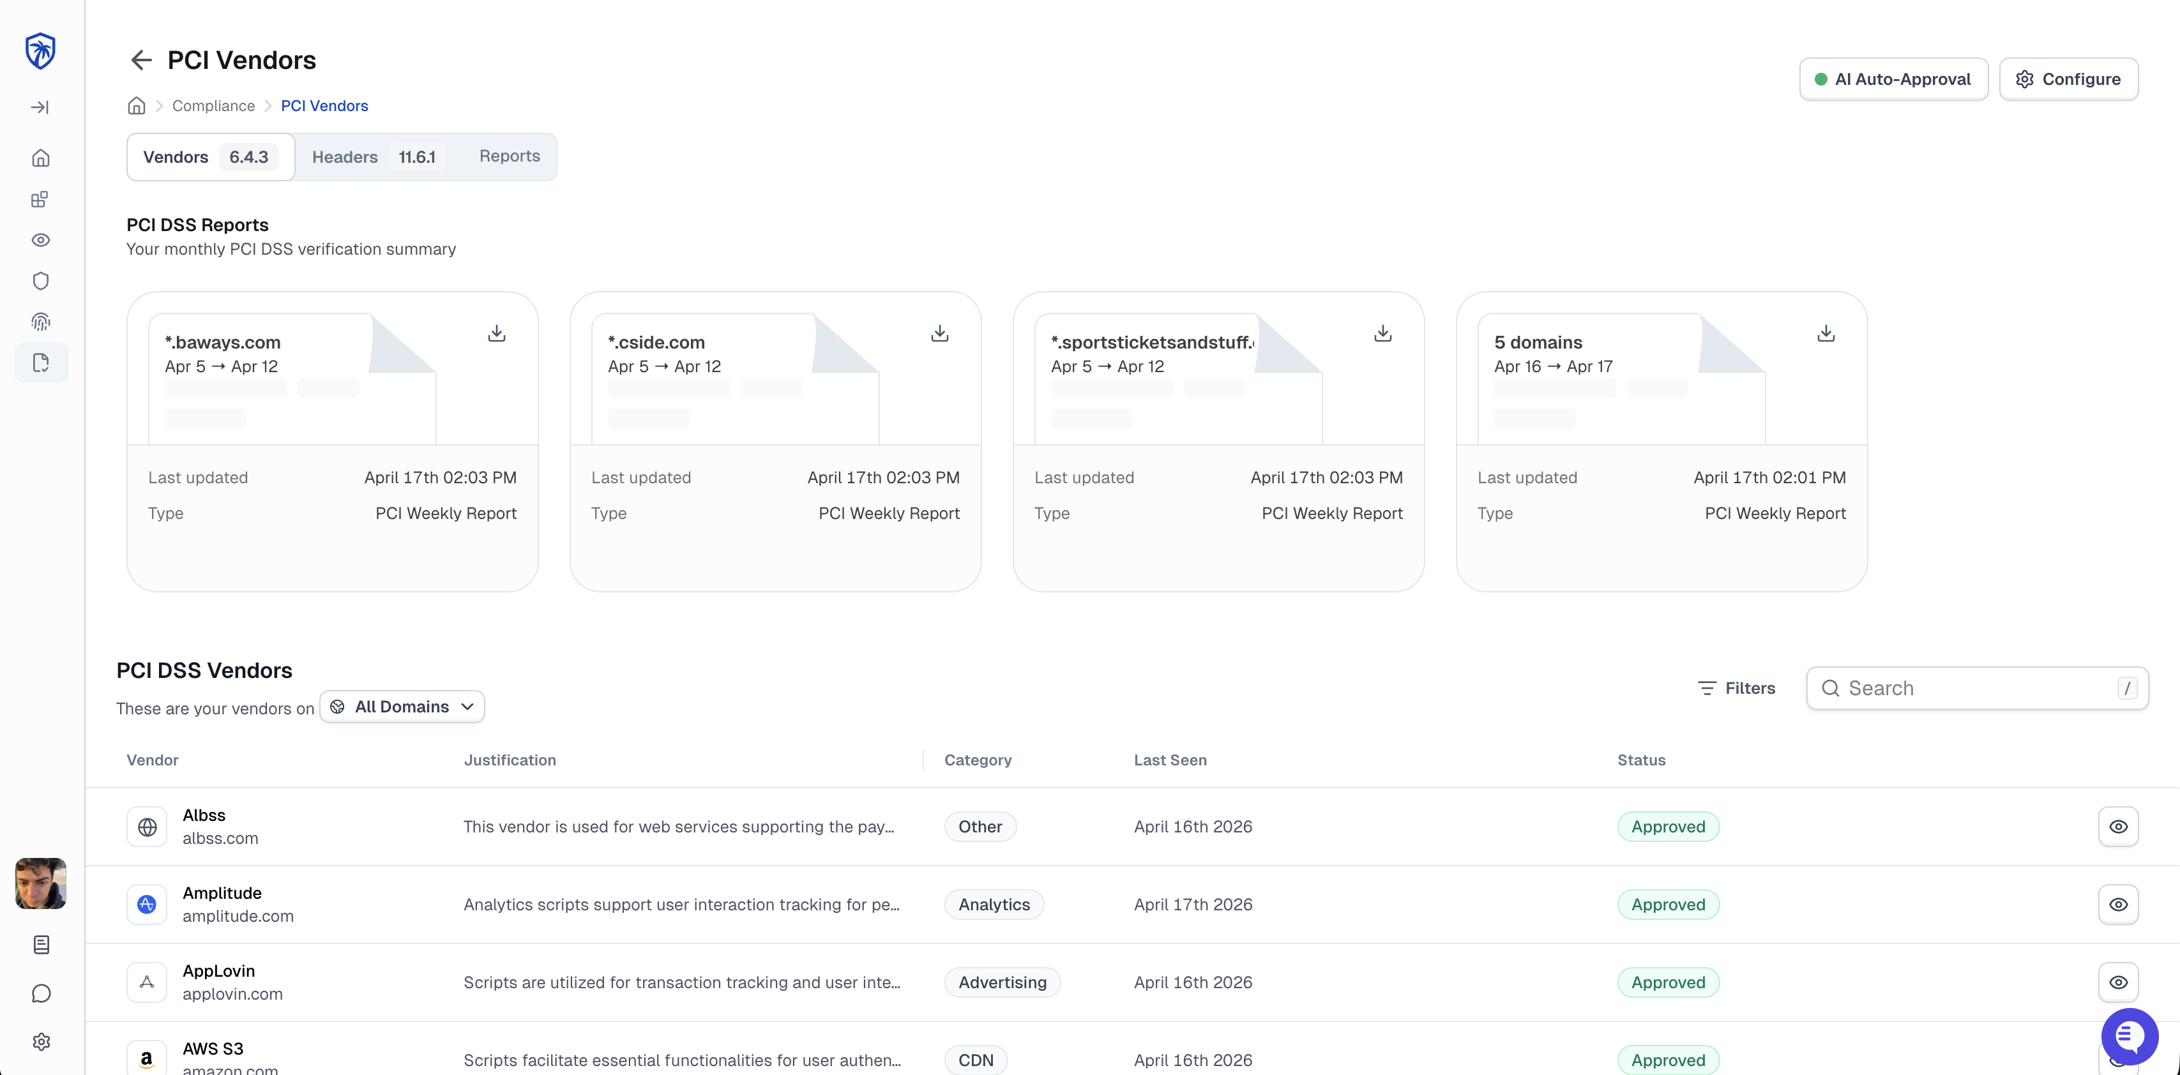Click the AWS S3 Amazon logo
This screenshot has height=1075, width=2180.
[146, 1058]
